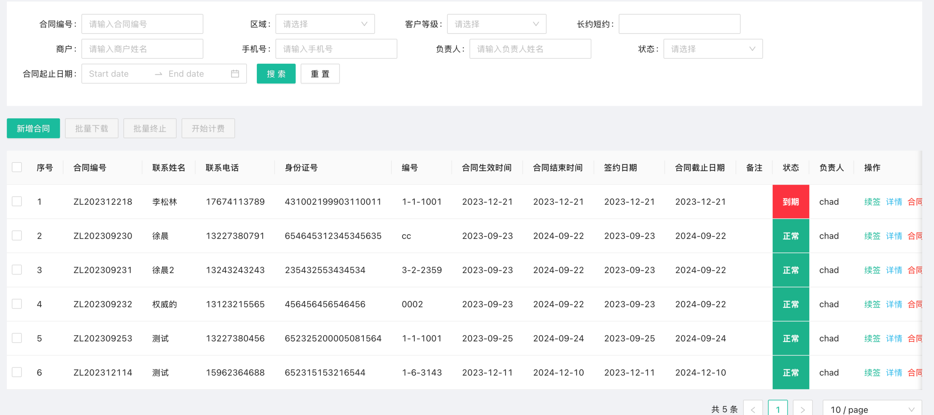Viewport: 934px width, 415px height.
Task: Click 续签 for ZL202309253 row
Action: (872, 338)
